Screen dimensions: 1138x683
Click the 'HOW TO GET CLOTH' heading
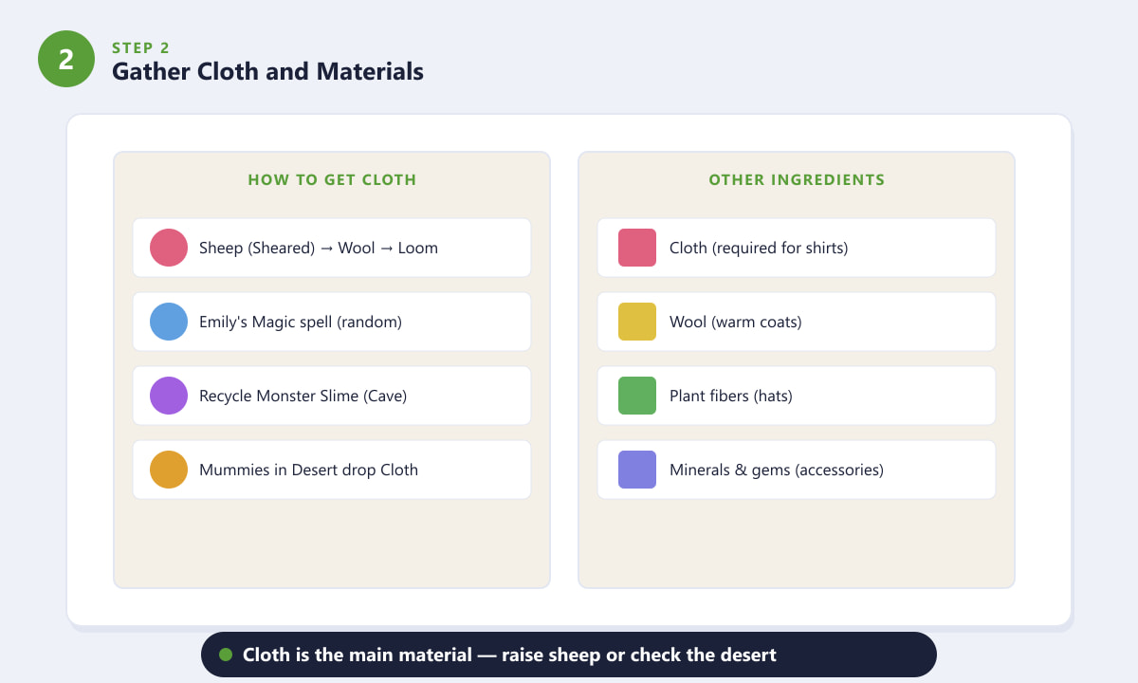tap(332, 179)
